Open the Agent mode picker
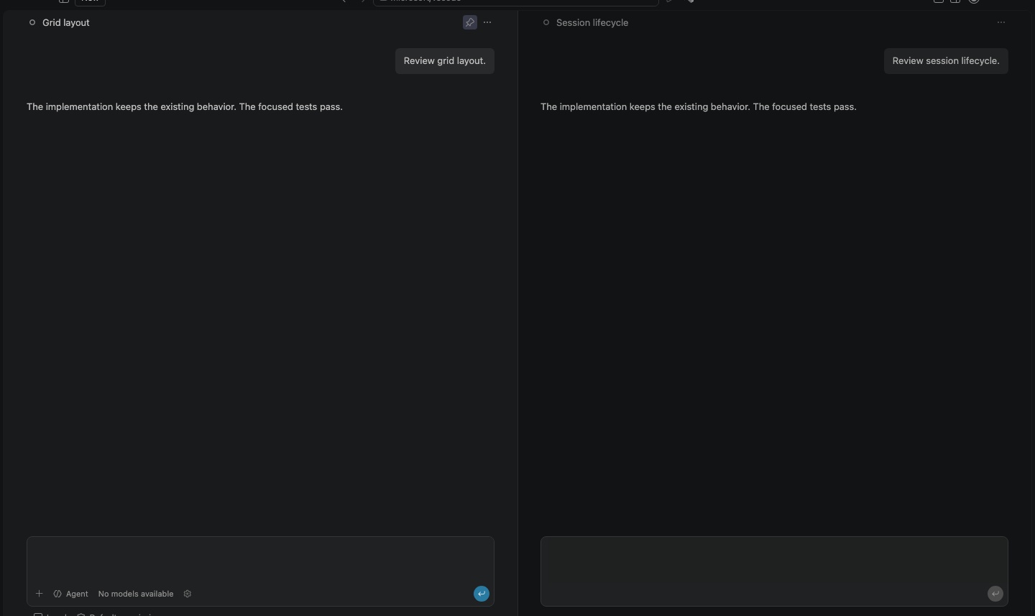This screenshot has height=616, width=1035. [71, 594]
